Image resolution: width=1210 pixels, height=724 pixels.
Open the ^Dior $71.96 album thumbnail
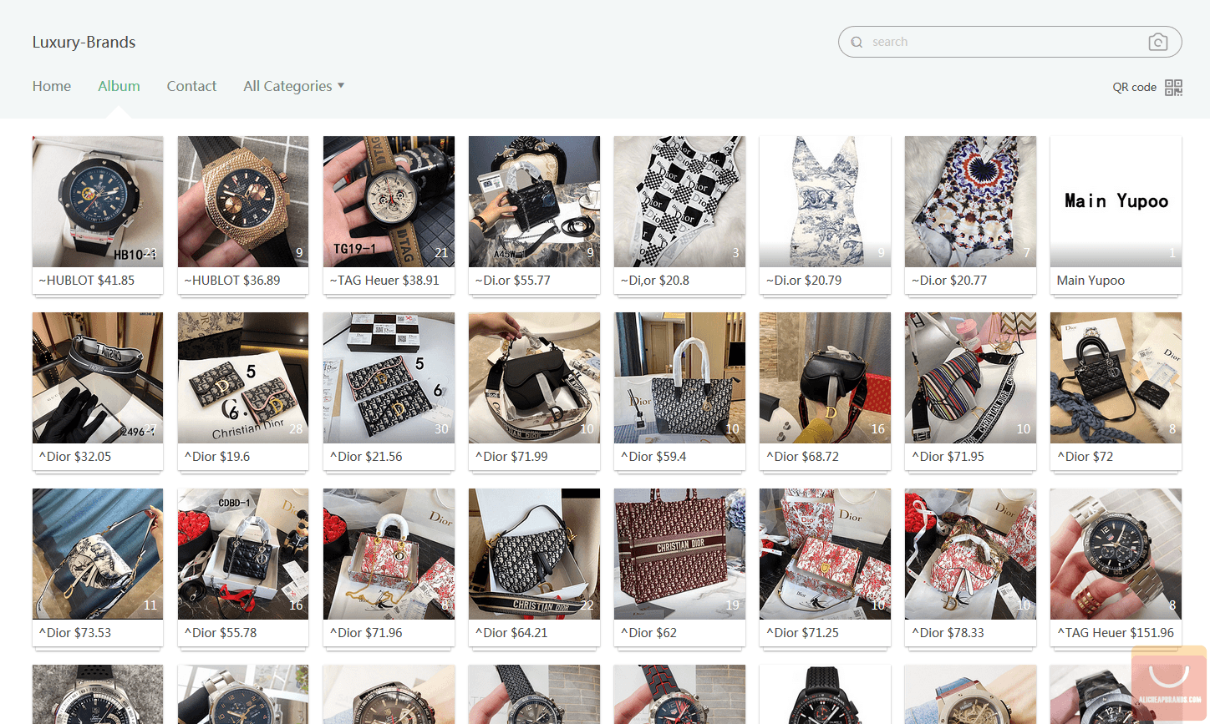point(389,554)
